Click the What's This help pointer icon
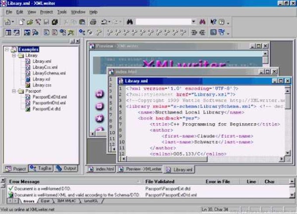This screenshot has width=297, height=214. pos(213,22)
